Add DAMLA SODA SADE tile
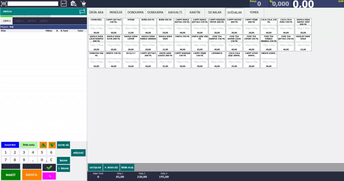The height and width of the screenshot is (181, 344). (x=165, y=43)
